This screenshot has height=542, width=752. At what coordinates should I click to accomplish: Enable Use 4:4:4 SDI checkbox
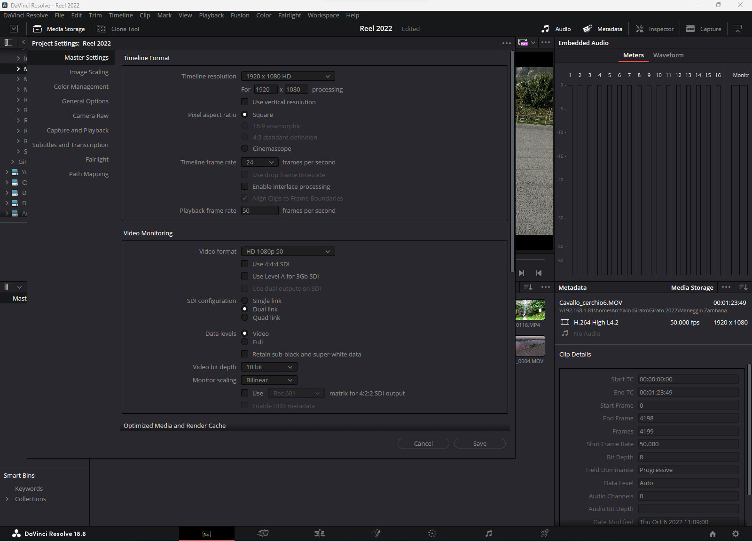(x=244, y=264)
